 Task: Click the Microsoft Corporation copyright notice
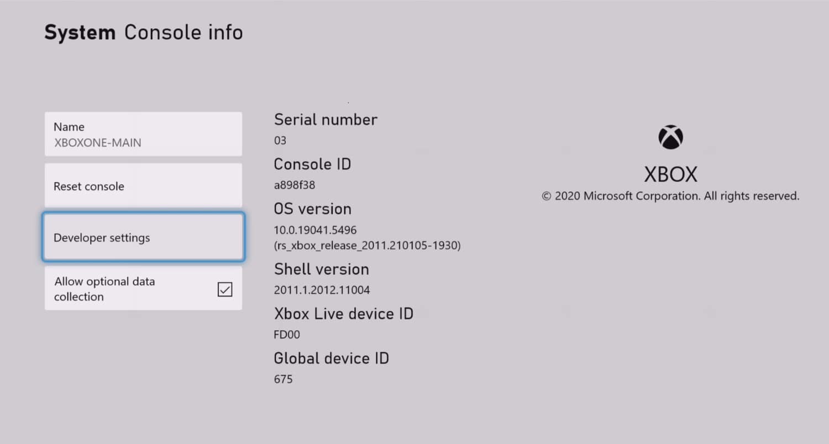coord(670,196)
